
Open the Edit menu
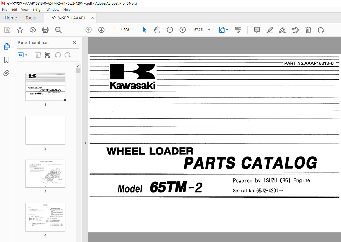coord(14,10)
